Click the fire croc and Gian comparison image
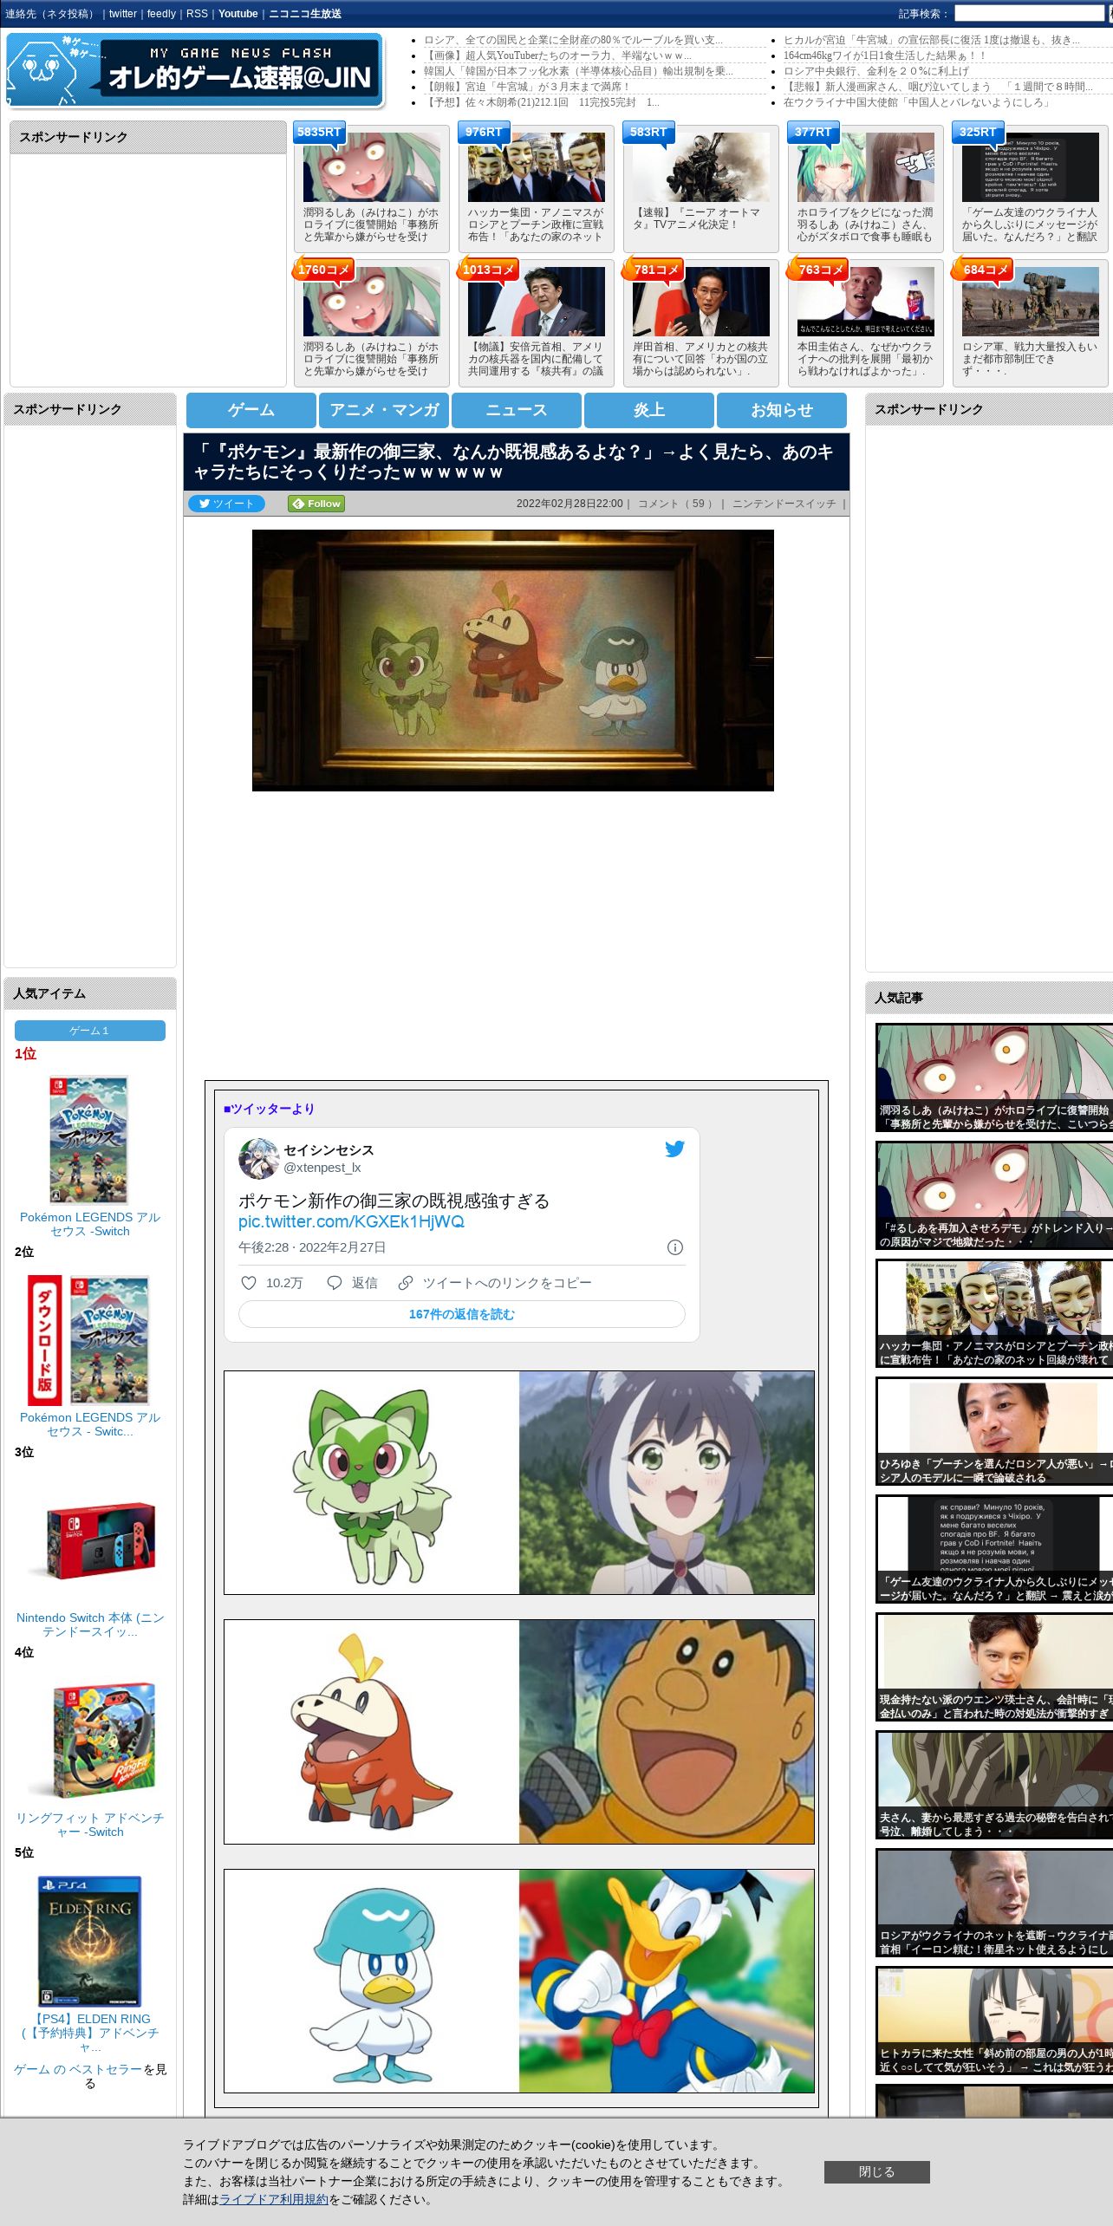 (x=519, y=1732)
